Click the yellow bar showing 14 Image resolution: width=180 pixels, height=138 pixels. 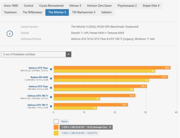coord(75,108)
